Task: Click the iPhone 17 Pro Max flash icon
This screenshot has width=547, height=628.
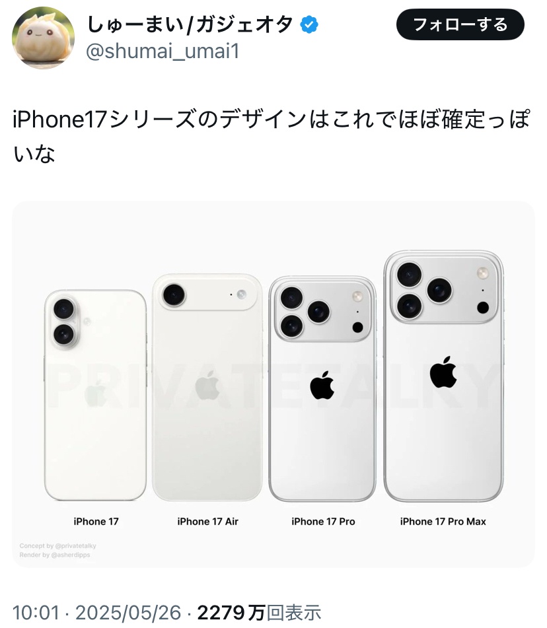Action: click(482, 273)
